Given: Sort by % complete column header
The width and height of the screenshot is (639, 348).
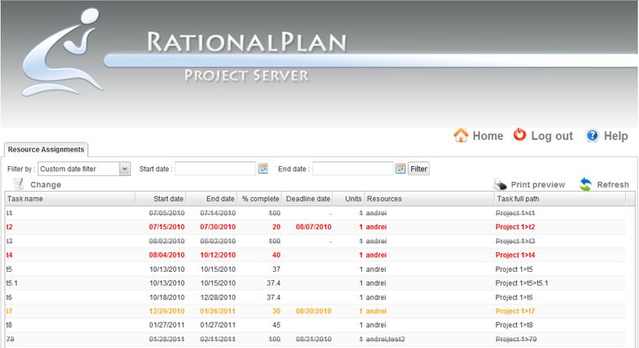Looking at the screenshot, I should [x=259, y=199].
